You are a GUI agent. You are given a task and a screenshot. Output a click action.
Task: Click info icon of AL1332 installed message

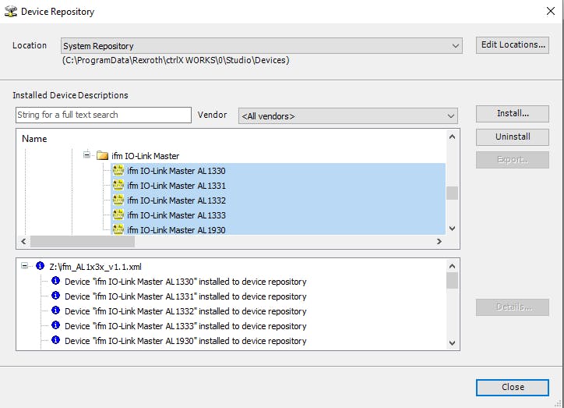click(x=56, y=310)
